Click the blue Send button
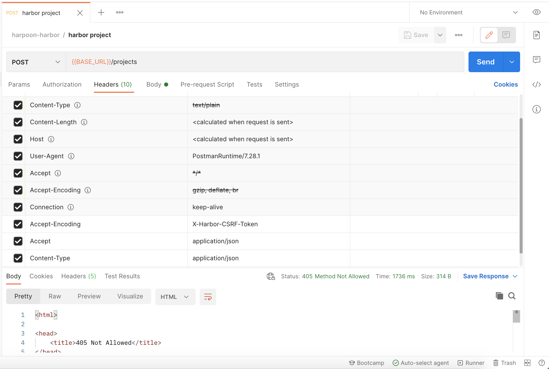The image size is (549, 369). [x=486, y=62]
